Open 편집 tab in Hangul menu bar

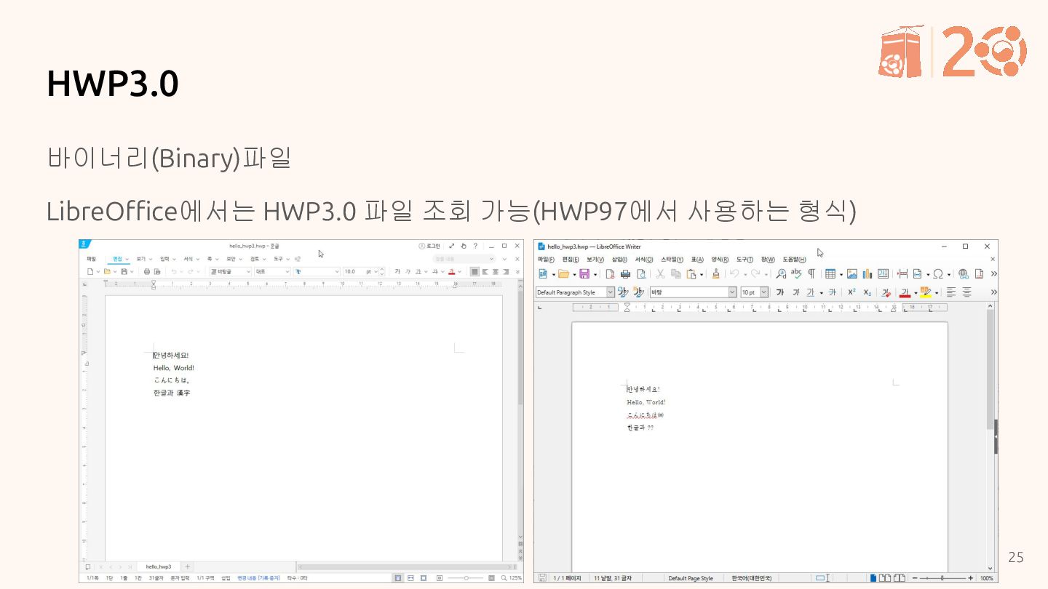click(x=116, y=259)
